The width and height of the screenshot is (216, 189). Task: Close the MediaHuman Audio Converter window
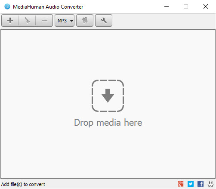tap(206, 6)
